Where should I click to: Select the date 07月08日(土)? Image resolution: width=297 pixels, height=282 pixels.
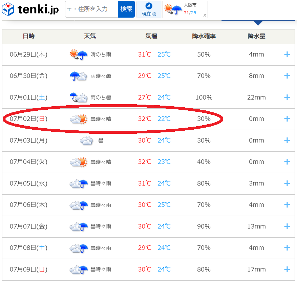coord(28,248)
